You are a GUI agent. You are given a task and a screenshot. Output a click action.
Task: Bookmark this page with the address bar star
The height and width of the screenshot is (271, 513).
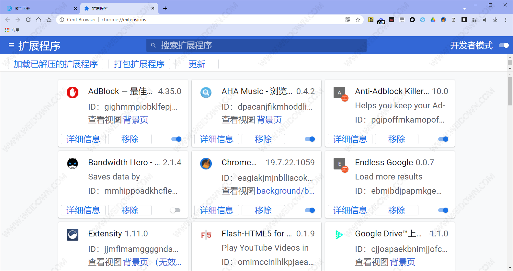coord(358,20)
